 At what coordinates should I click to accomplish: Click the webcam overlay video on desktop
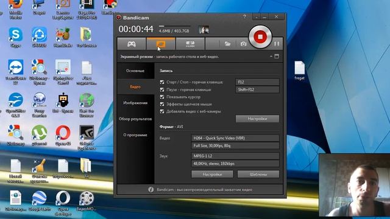(355, 185)
